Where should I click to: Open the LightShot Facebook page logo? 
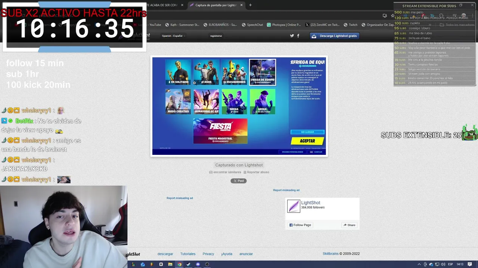[x=294, y=206]
